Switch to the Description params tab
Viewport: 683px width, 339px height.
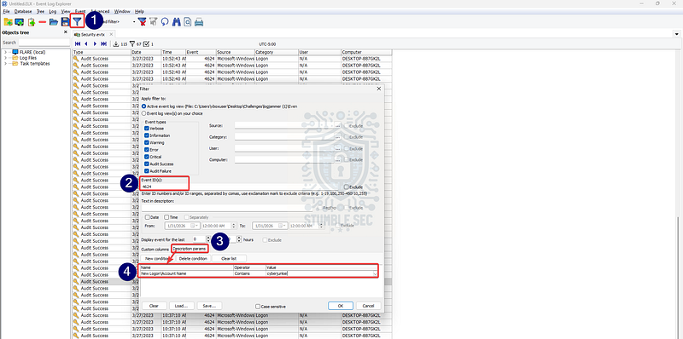coord(190,249)
